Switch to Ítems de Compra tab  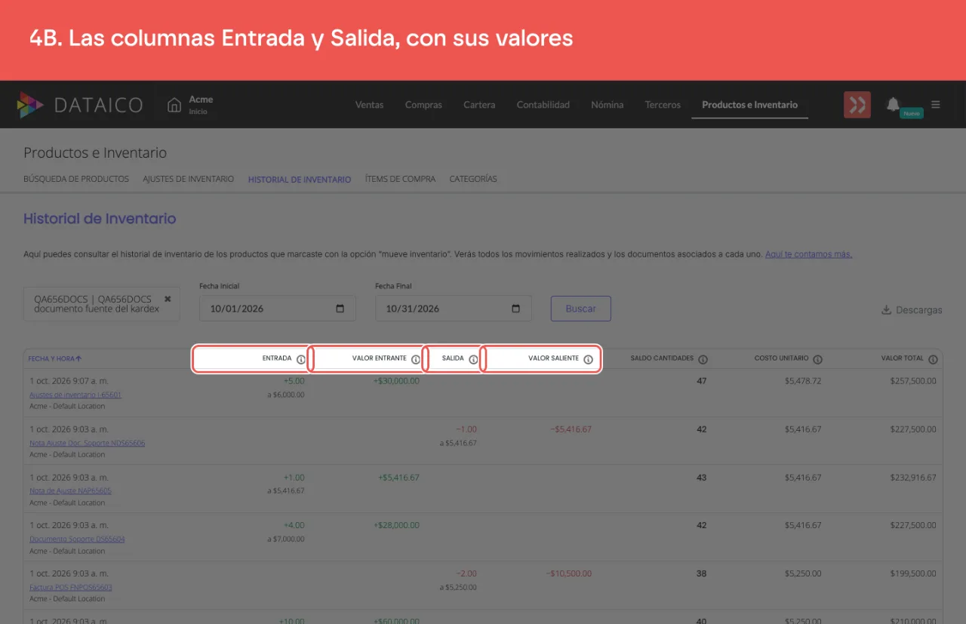pos(400,180)
